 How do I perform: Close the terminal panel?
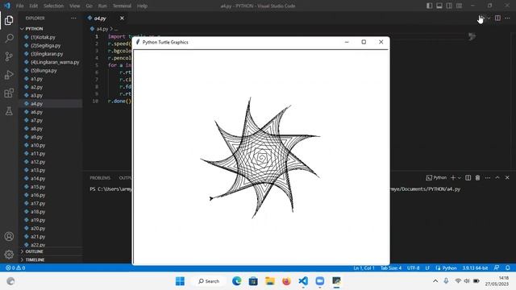[x=507, y=177]
